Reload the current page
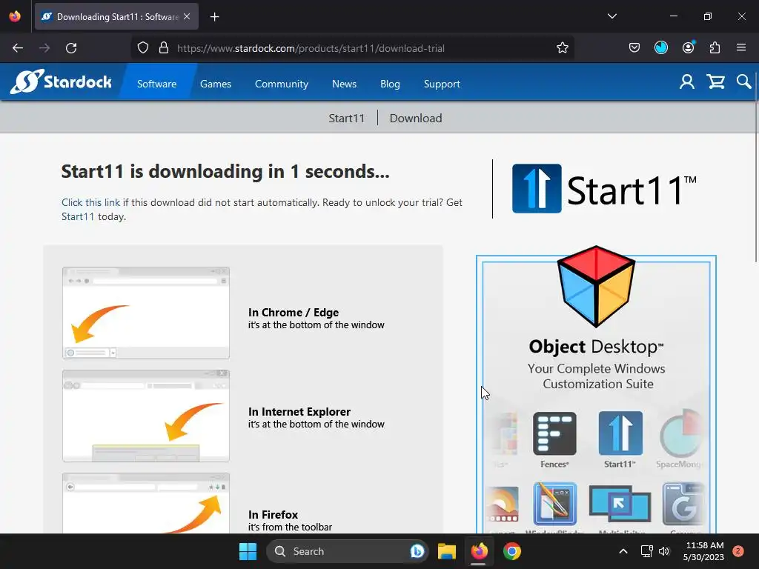Viewport: 759px width, 569px height. click(x=71, y=48)
